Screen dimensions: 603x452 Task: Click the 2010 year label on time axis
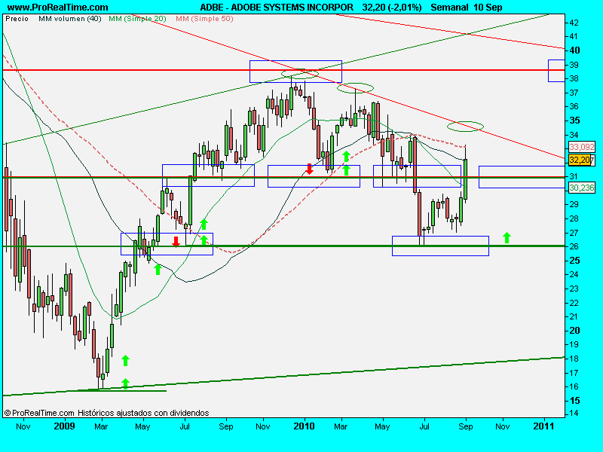(x=304, y=426)
